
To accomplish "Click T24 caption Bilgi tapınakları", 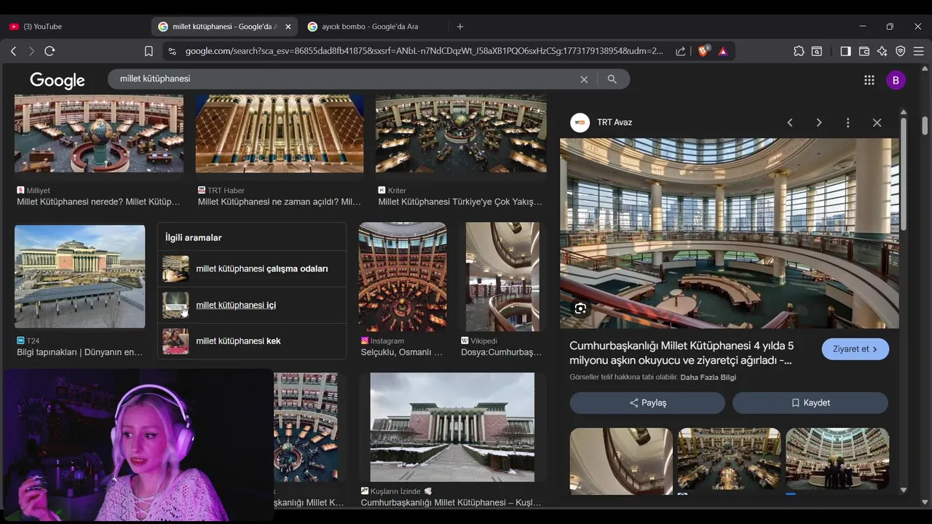I will [80, 352].
